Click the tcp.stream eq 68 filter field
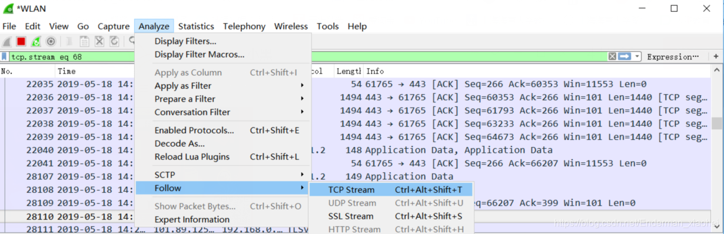The image size is (724, 234). coord(308,56)
